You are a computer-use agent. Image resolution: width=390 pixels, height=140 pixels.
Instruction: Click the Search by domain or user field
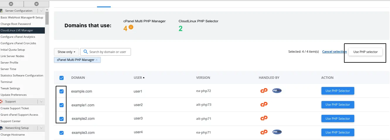coord(105,52)
